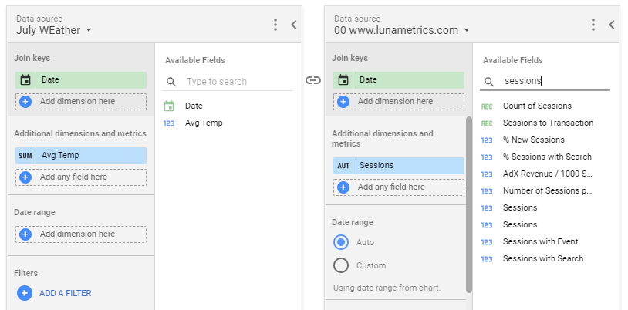Screen dimensions: 628x310
Task: Click the AUT aggregation badge on Sessions
Action: (343, 166)
